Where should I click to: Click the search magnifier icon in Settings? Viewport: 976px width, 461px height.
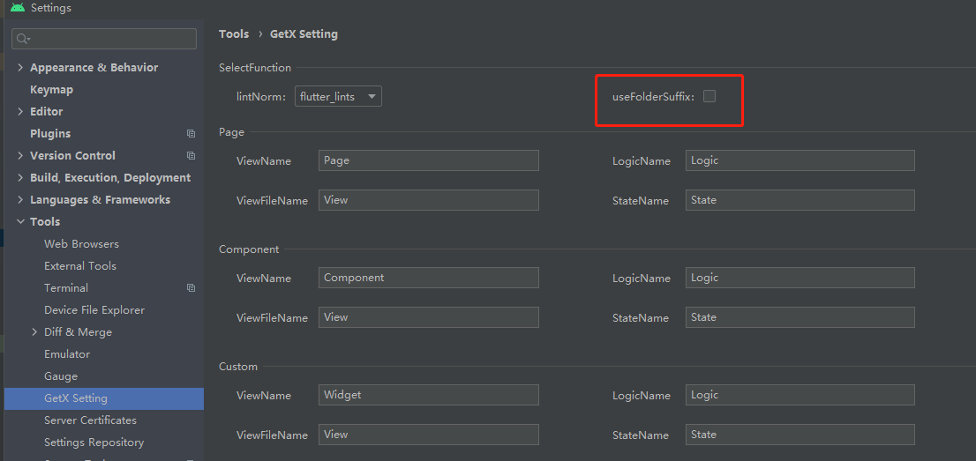[x=22, y=39]
